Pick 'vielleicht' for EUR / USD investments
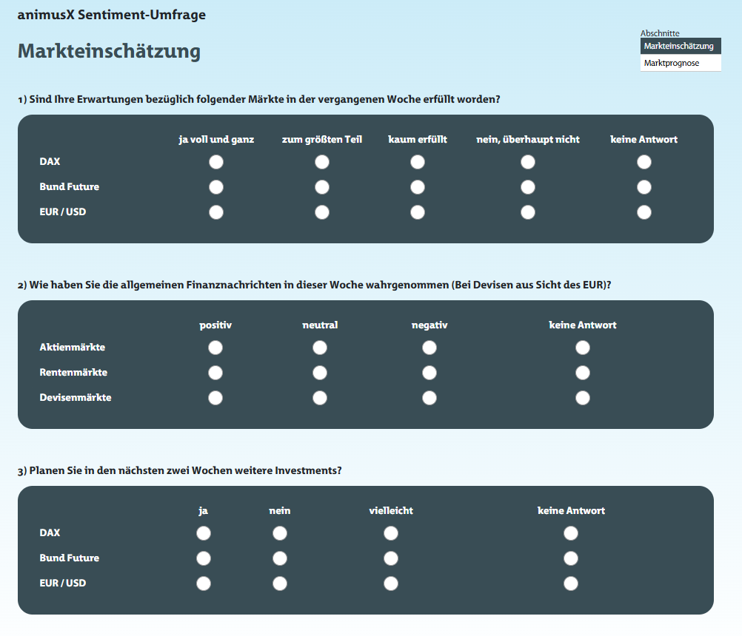This screenshot has height=636, width=742. click(x=391, y=583)
